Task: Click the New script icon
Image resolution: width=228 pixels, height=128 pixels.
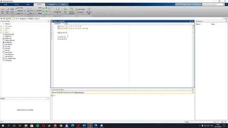Action: [2, 9]
